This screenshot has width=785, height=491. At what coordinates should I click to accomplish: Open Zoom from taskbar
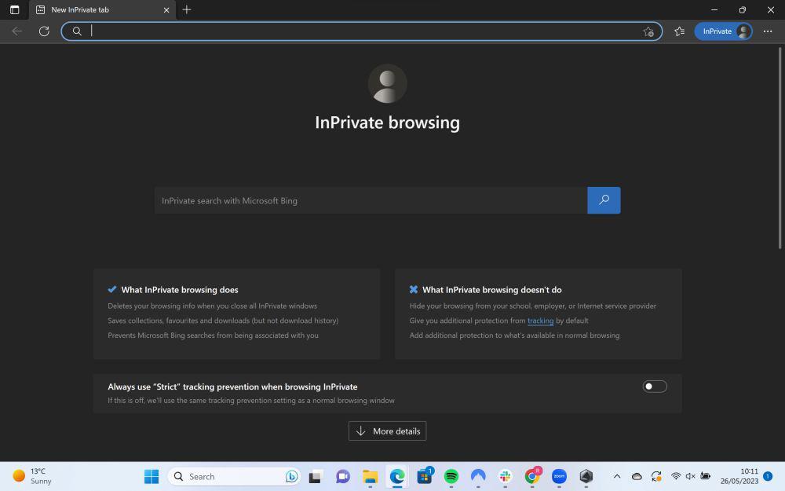(559, 477)
